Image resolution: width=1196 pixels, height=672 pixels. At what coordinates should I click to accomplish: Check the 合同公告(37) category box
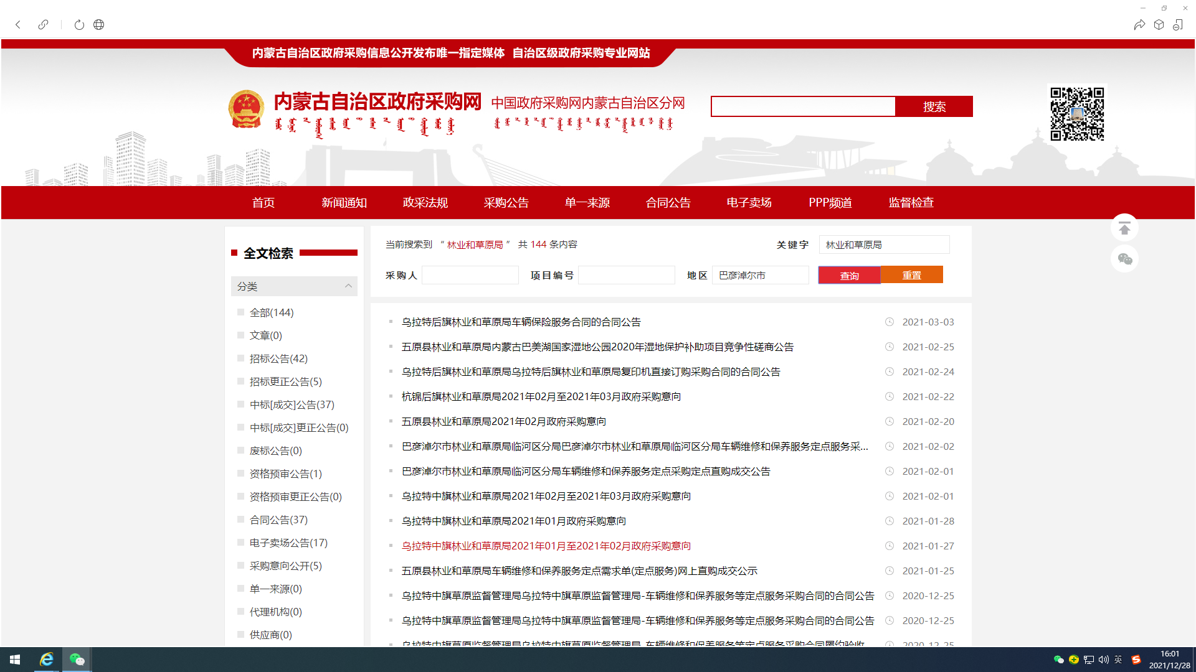click(240, 520)
